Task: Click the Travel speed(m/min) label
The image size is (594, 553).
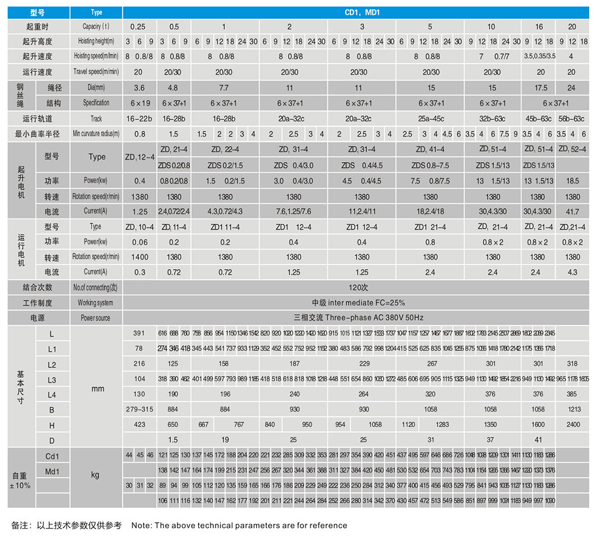Action: pos(96,72)
